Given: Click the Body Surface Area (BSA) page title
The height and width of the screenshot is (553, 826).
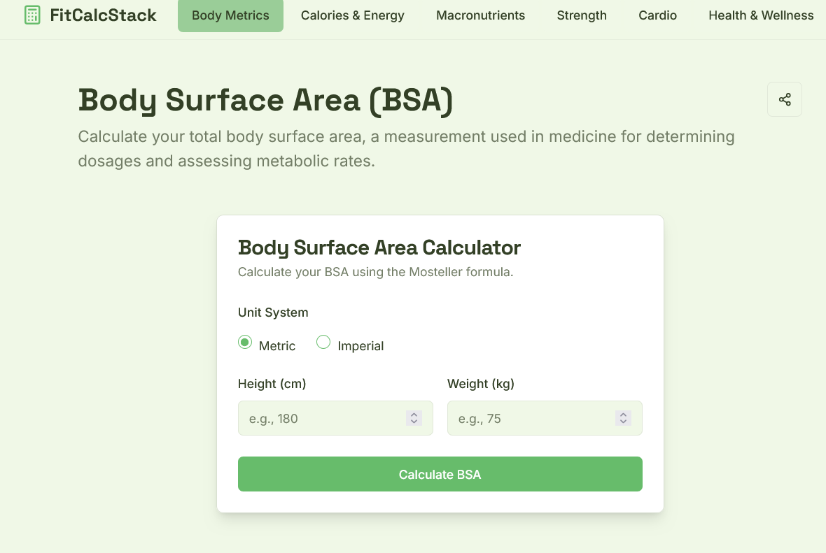Looking at the screenshot, I should [266, 100].
